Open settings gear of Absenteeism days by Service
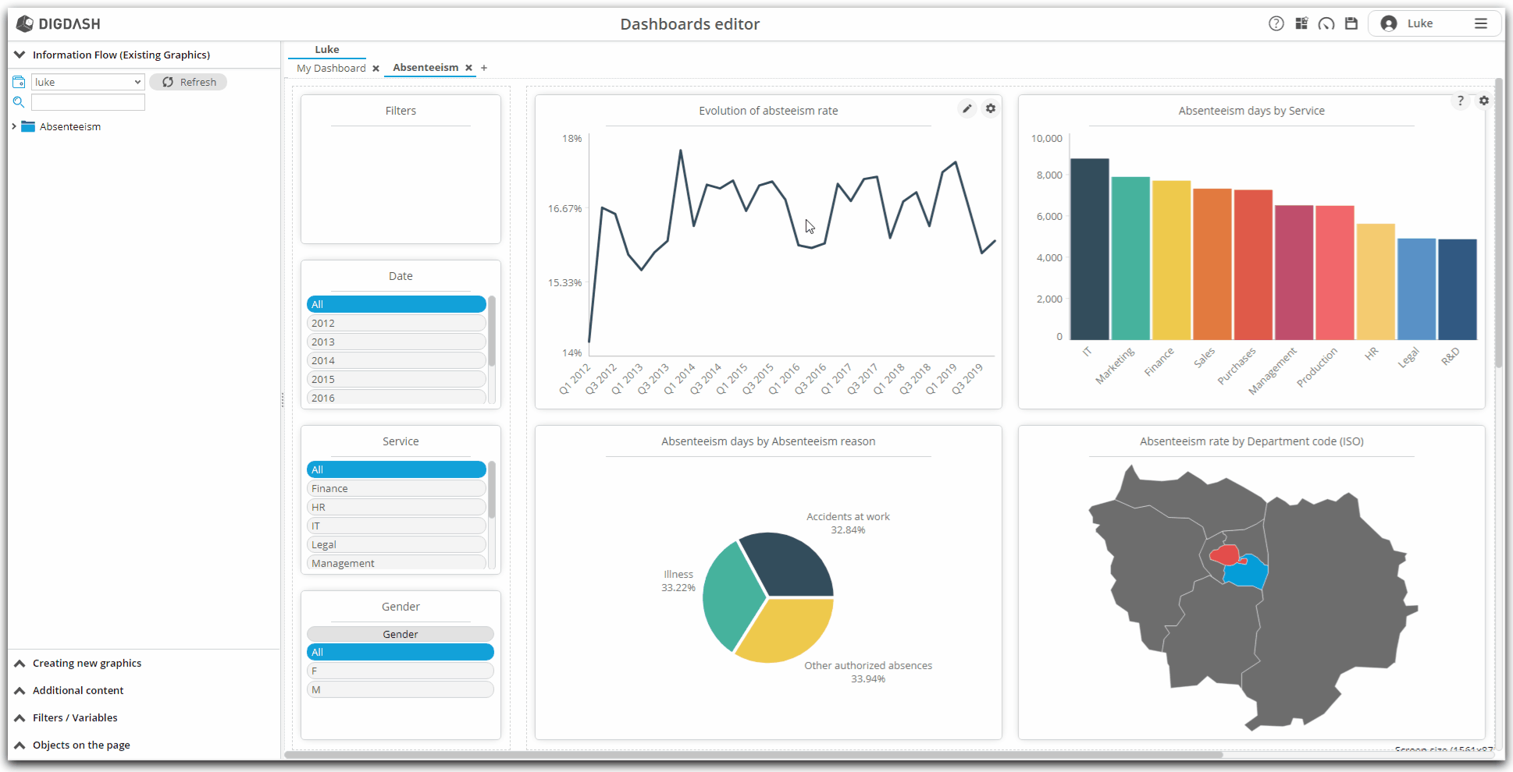 tap(1483, 101)
